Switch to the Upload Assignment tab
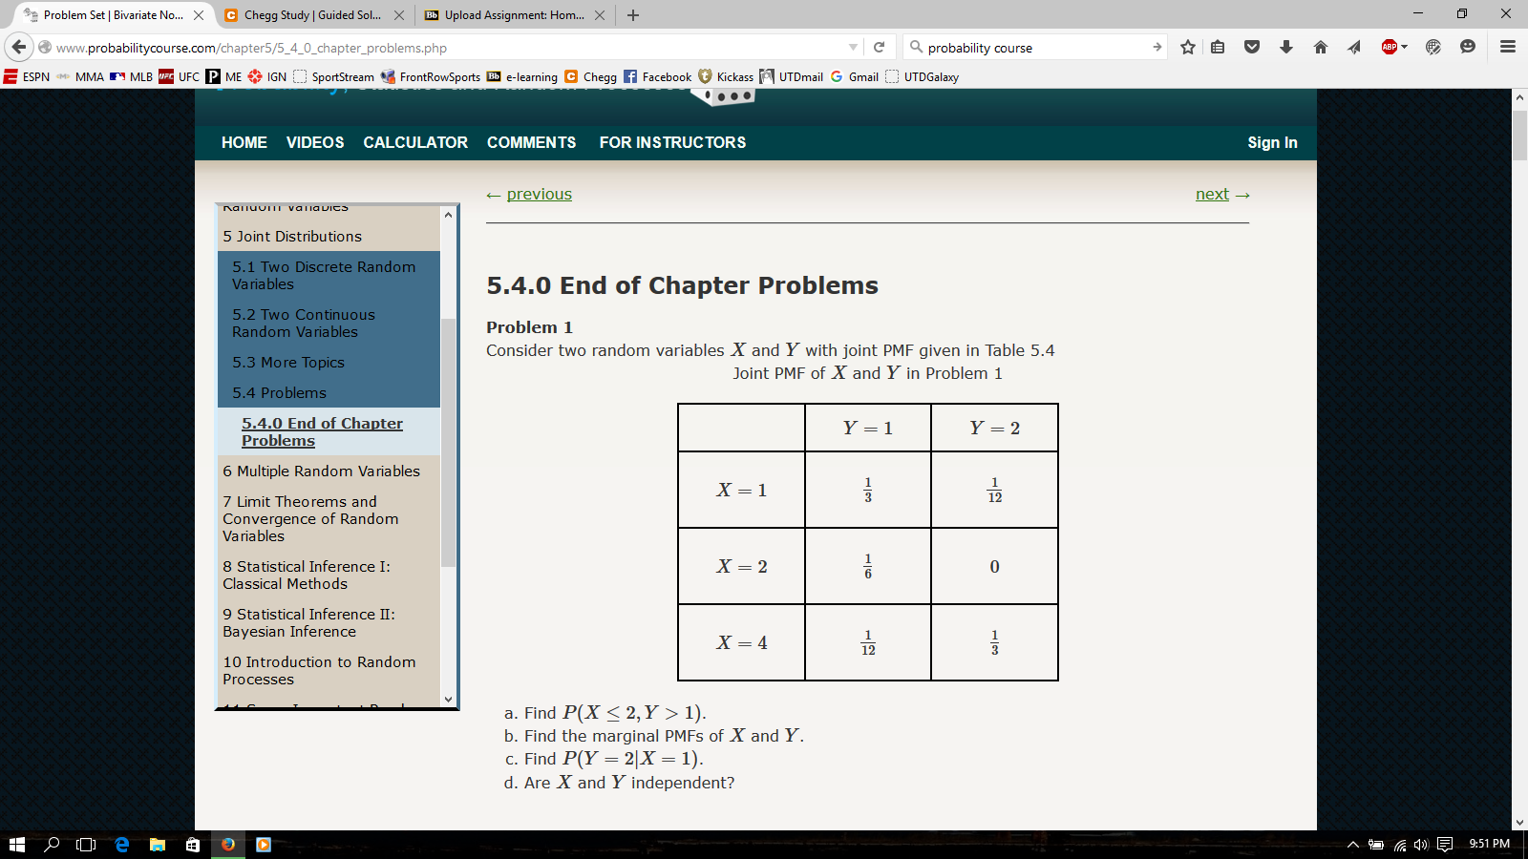This screenshot has height=859, width=1528. click(511, 15)
